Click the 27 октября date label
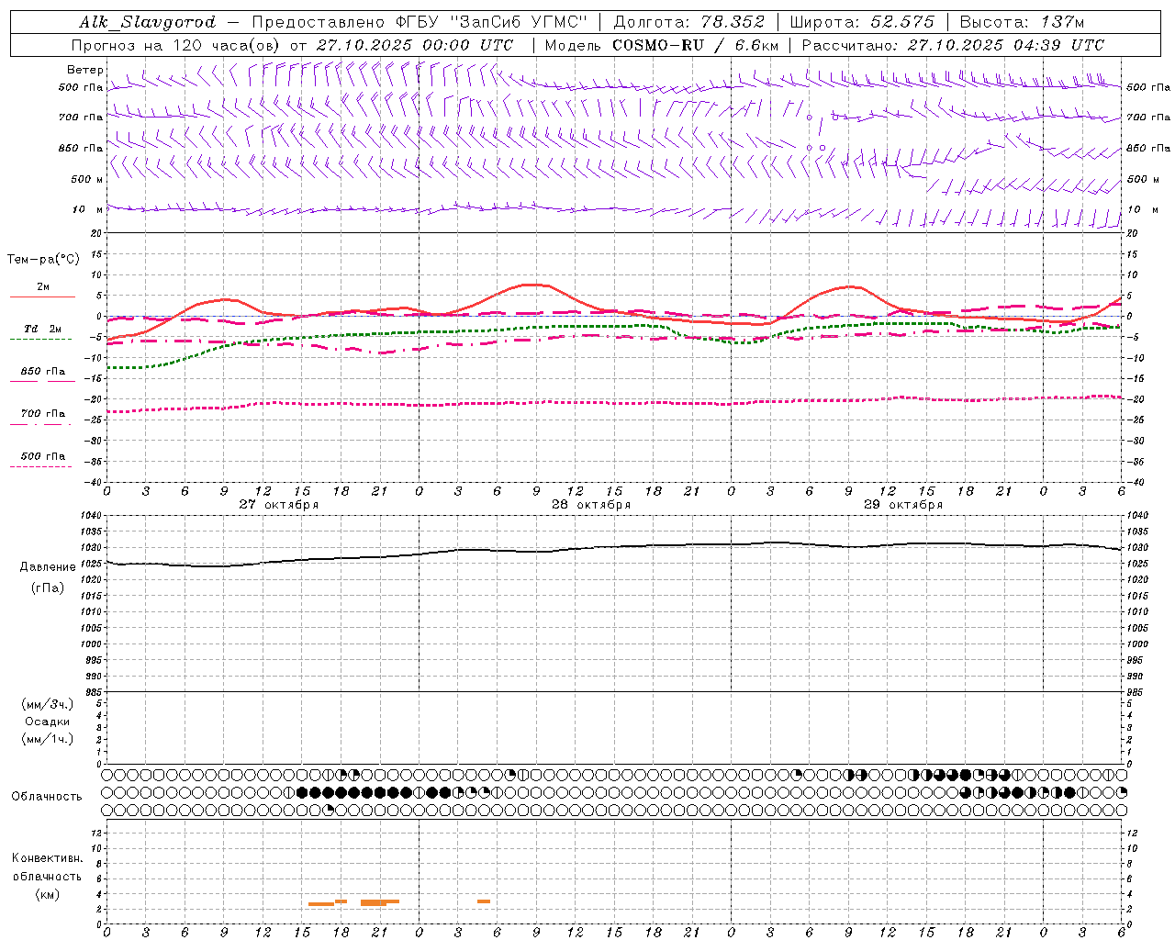This screenshot has height=940, width=1175. (279, 505)
